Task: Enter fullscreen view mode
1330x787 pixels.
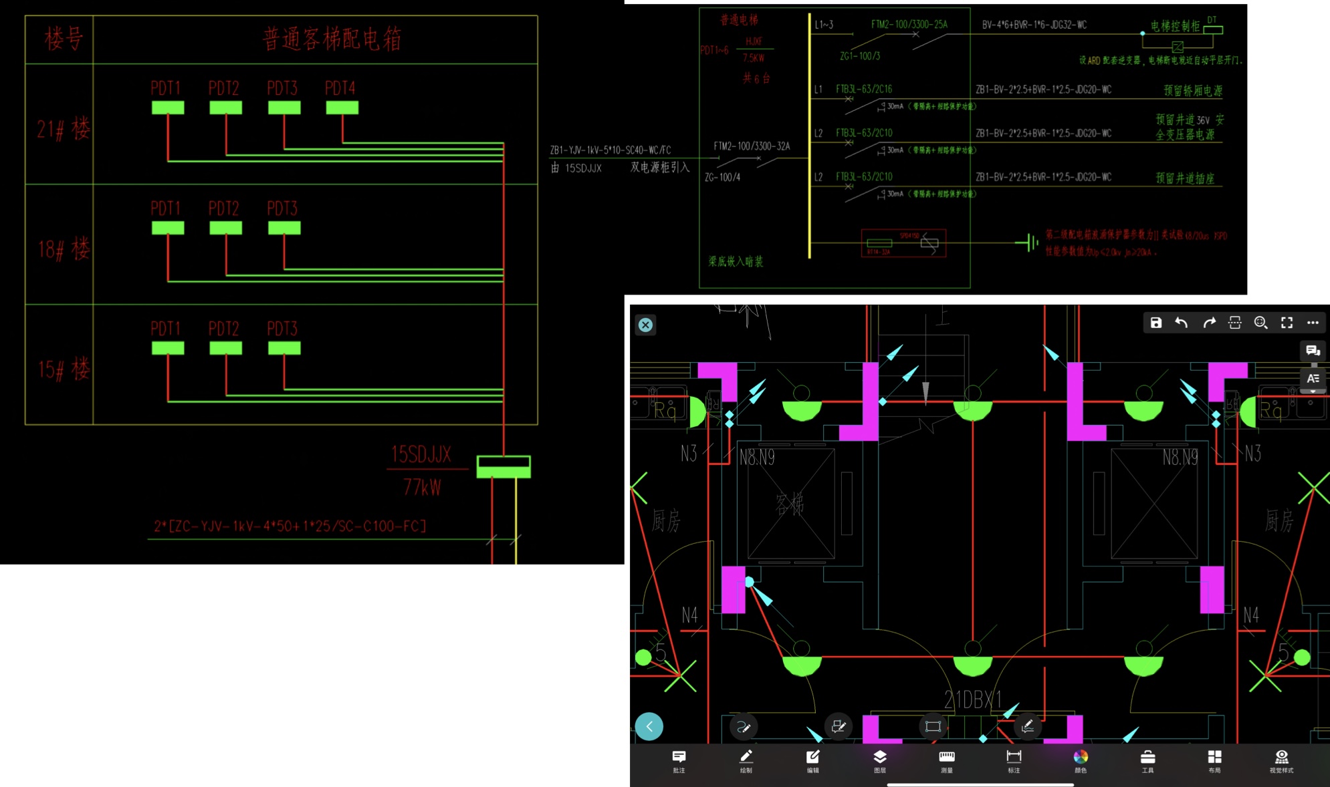Action: (x=1287, y=323)
